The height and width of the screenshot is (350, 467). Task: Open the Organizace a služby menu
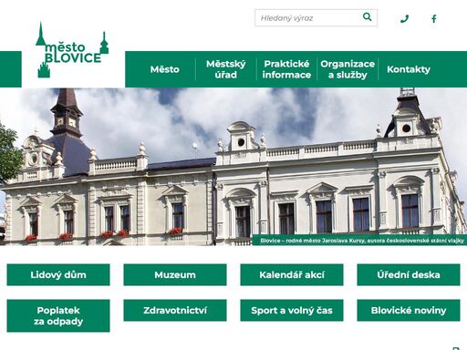(348, 69)
